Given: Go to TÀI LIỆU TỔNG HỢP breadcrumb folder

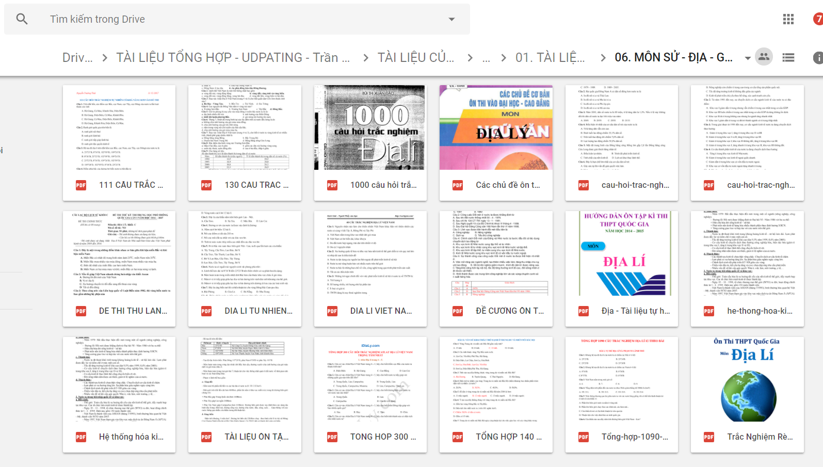Looking at the screenshot, I should [x=233, y=58].
